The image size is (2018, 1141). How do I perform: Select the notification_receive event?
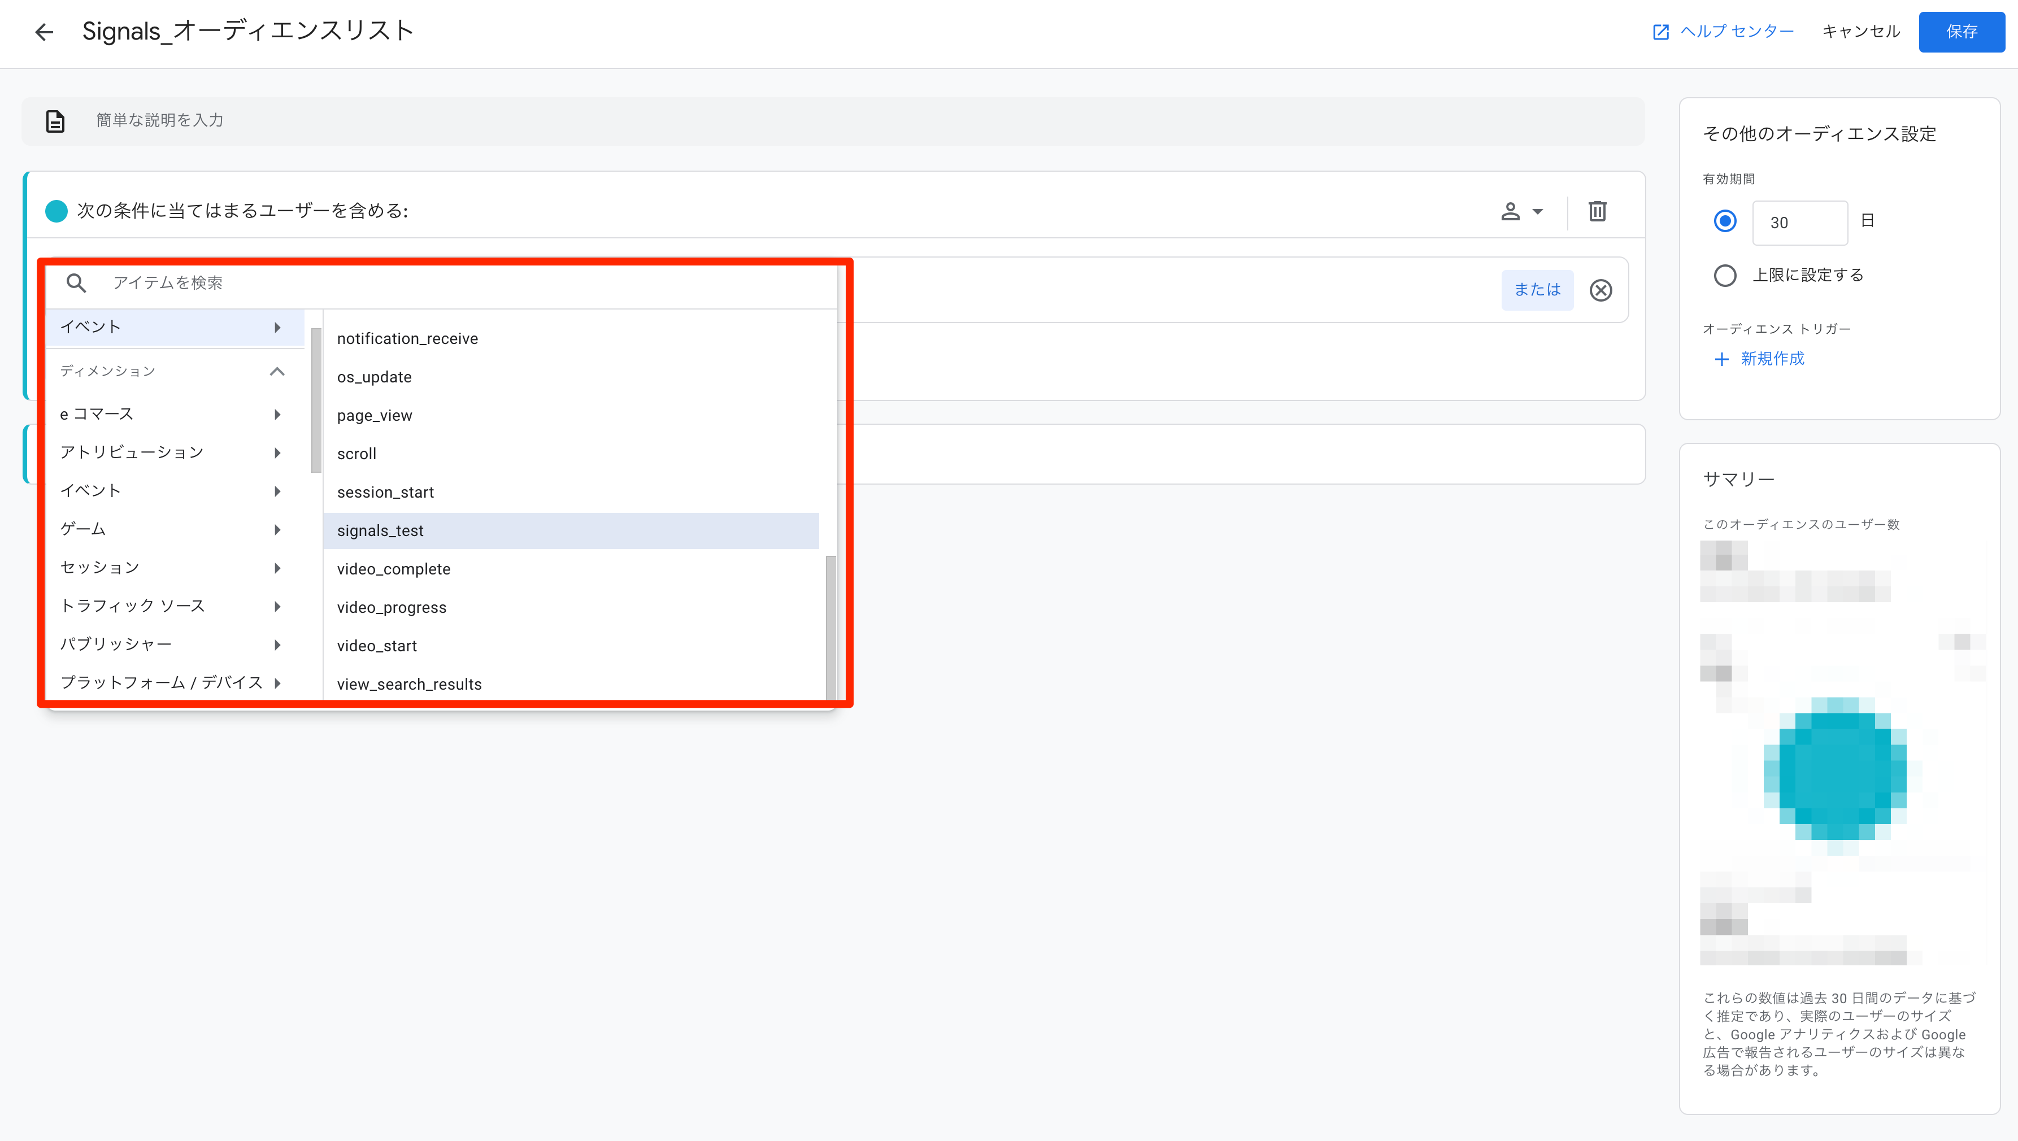pyautogui.click(x=571, y=338)
